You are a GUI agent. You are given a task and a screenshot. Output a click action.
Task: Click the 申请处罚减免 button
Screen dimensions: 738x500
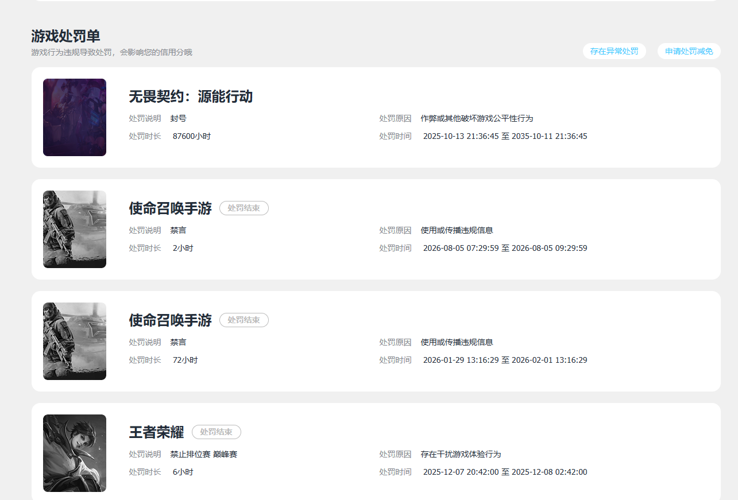(x=689, y=51)
